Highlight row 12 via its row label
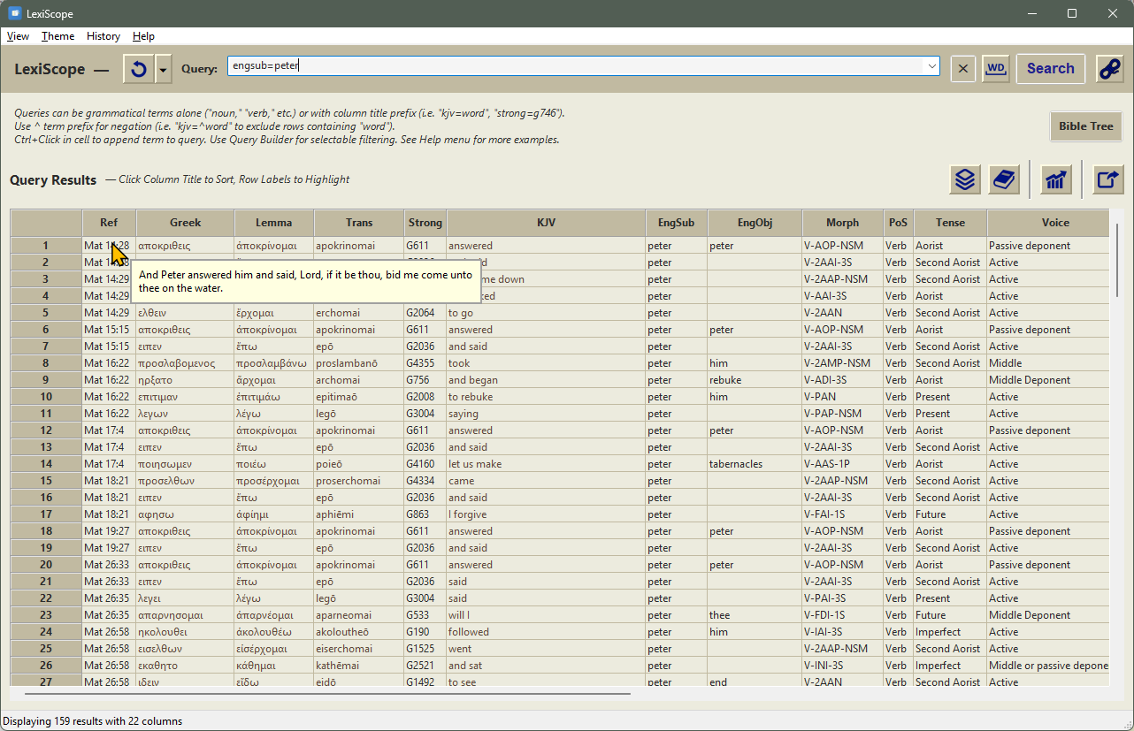Image resolution: width=1134 pixels, height=731 pixels. pos(46,430)
